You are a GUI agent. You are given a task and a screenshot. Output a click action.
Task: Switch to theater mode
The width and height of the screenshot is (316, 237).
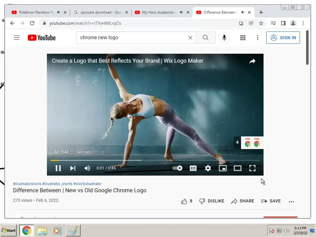(x=237, y=168)
